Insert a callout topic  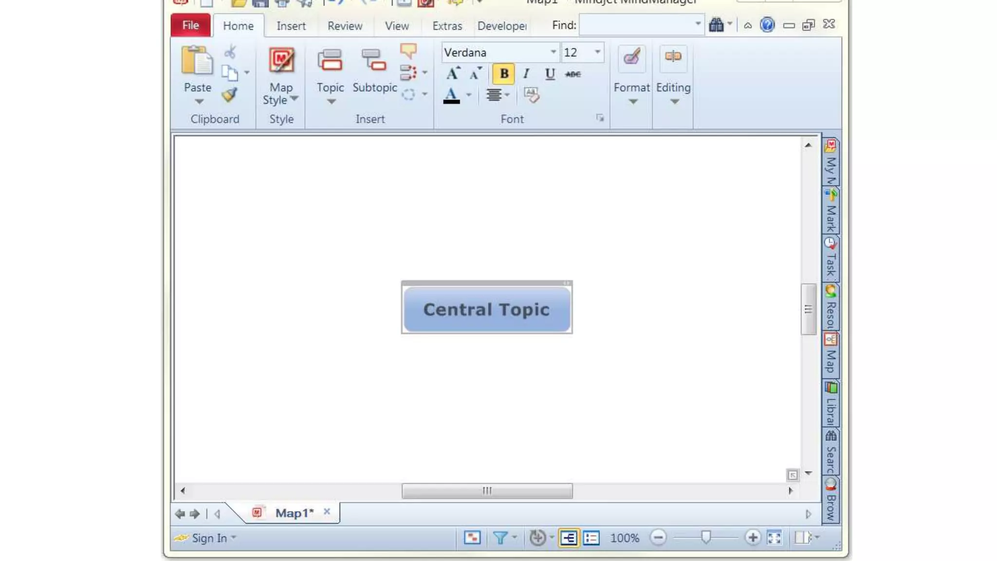pyautogui.click(x=408, y=51)
